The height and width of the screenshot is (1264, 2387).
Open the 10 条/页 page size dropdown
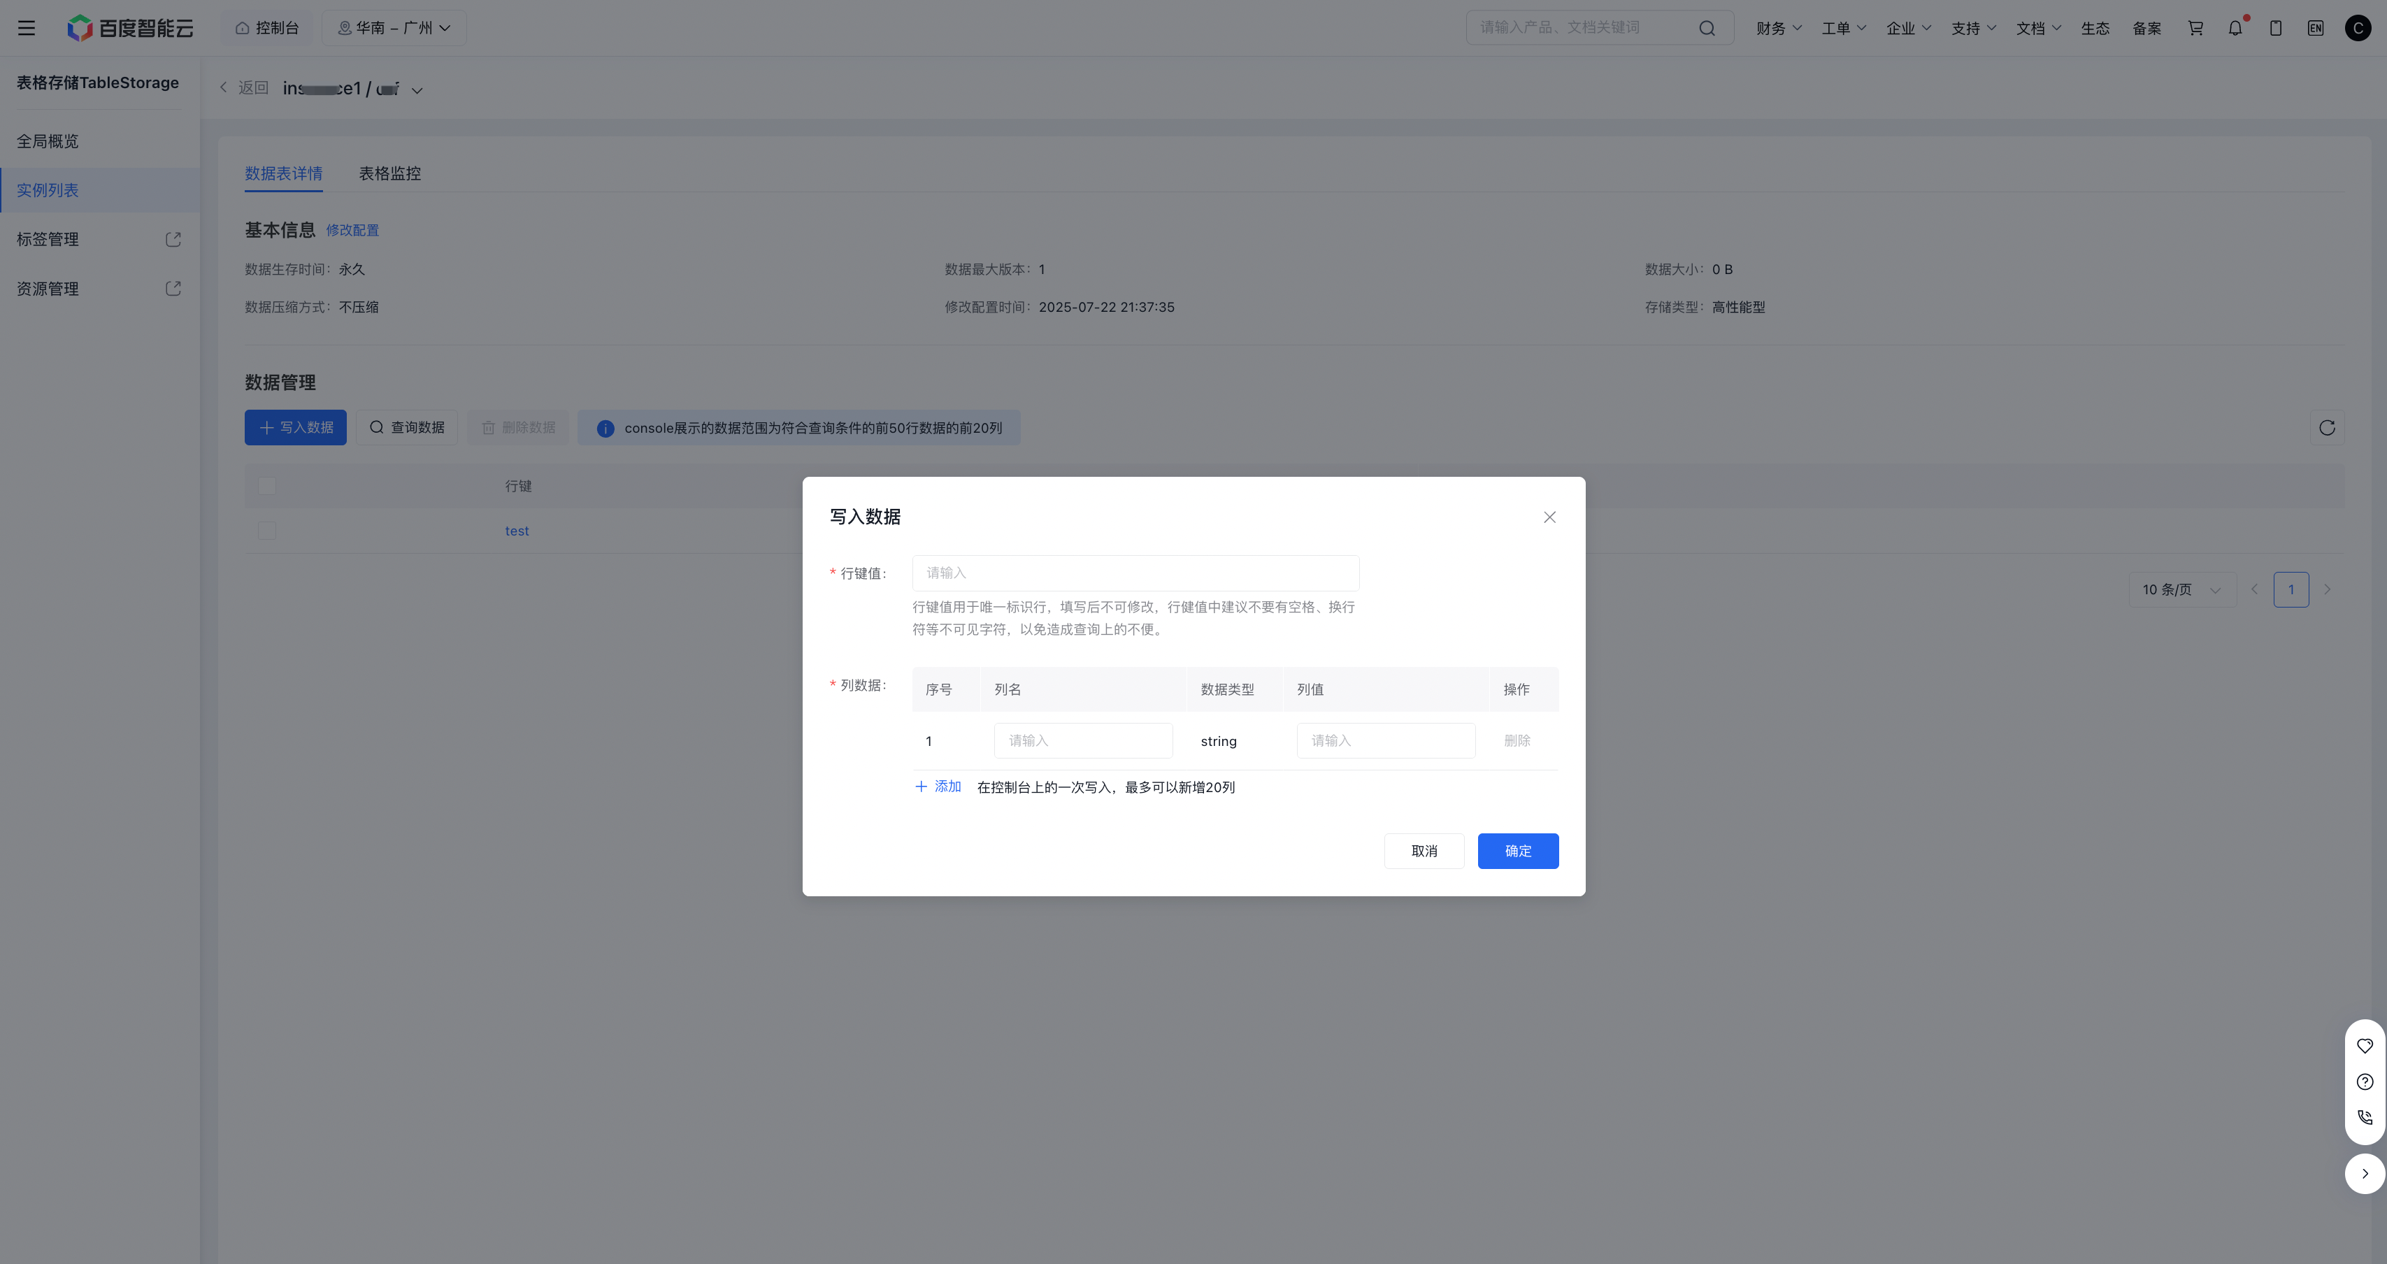[2181, 589]
